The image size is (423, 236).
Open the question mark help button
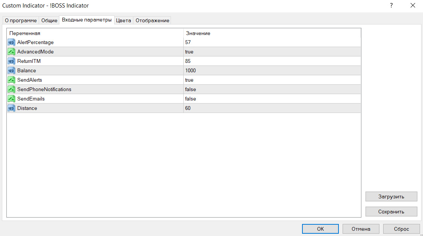click(x=391, y=5)
